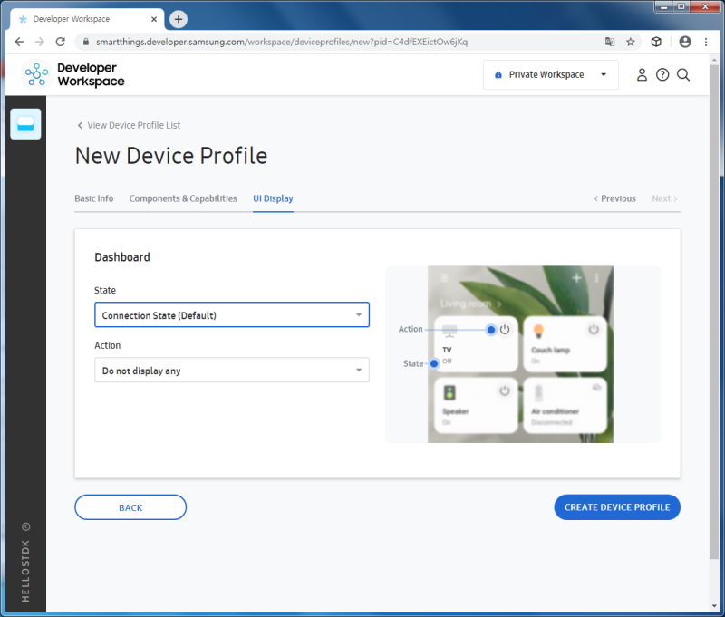The image size is (725, 617).
Task: Switch to the Components & Capabilities tab
Action: click(183, 198)
